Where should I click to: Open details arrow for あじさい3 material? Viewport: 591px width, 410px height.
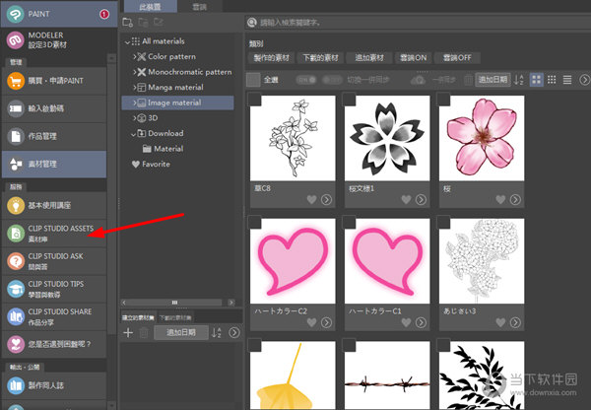point(515,322)
